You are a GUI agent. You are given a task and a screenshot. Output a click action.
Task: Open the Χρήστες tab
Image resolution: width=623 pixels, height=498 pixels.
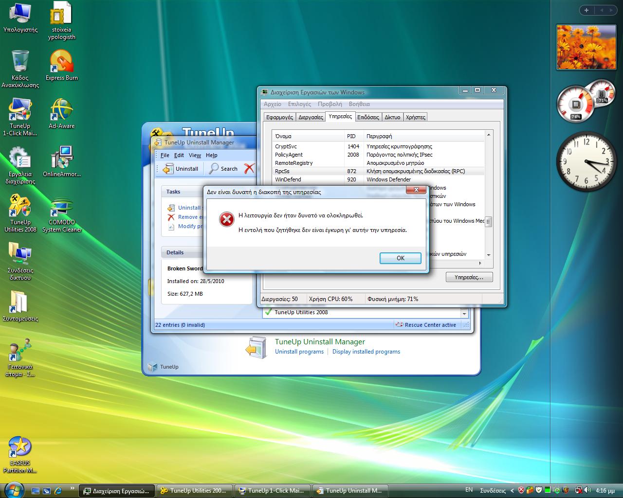click(x=415, y=117)
